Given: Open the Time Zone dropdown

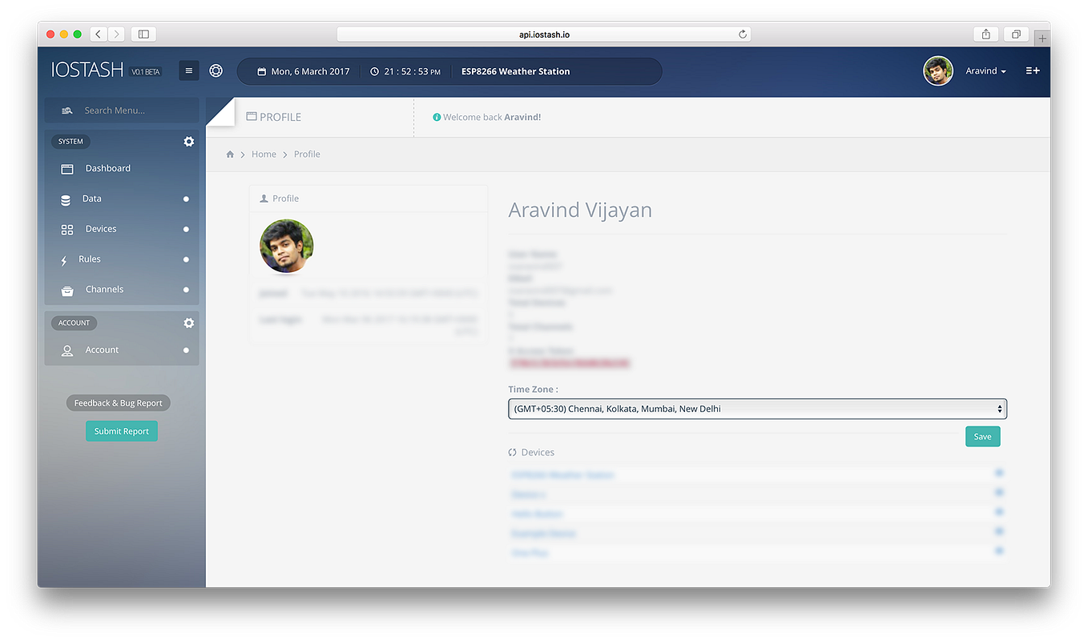Looking at the screenshot, I should point(757,408).
